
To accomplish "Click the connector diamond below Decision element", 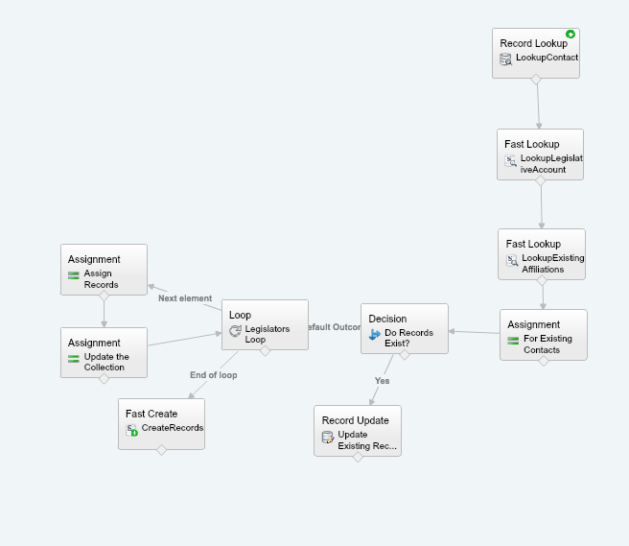I will pyautogui.click(x=405, y=354).
